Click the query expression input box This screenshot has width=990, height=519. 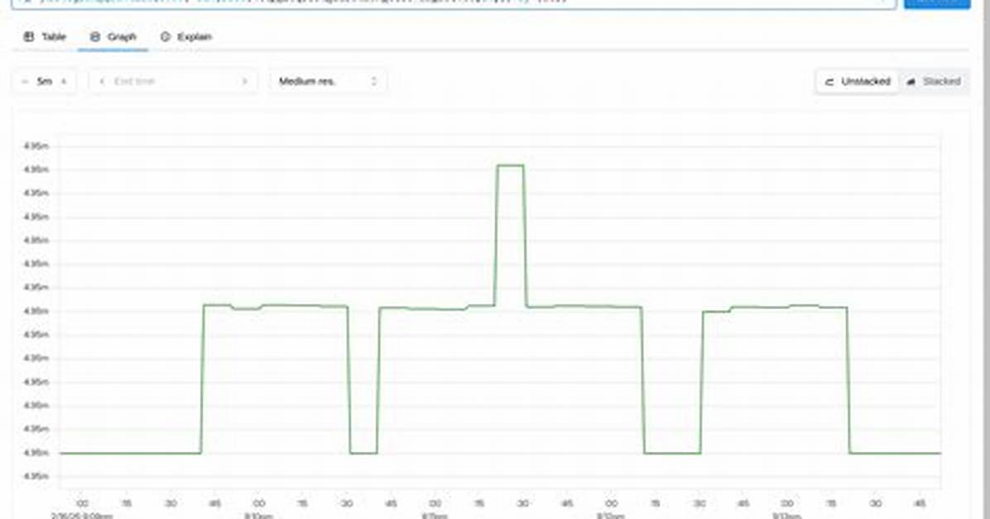[454, 3]
